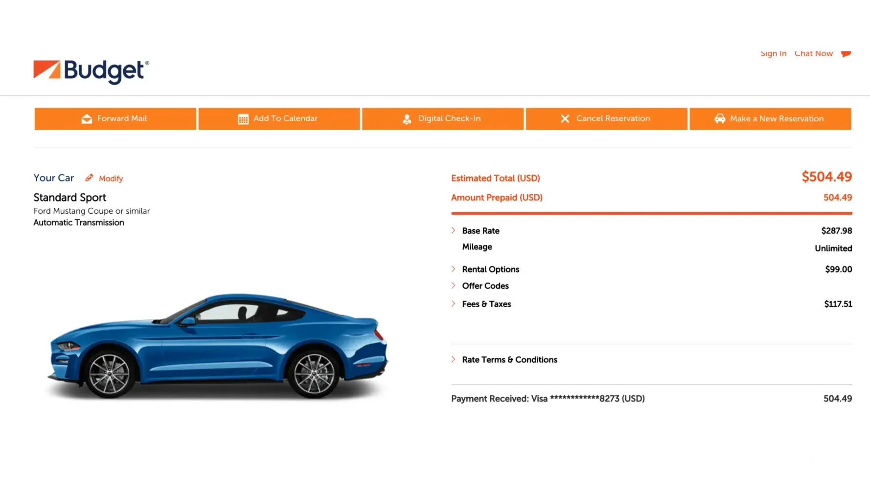Image resolution: width=870 pixels, height=489 pixels.
Task: Click the envelope icon on Forward Mail
Action: click(87, 119)
